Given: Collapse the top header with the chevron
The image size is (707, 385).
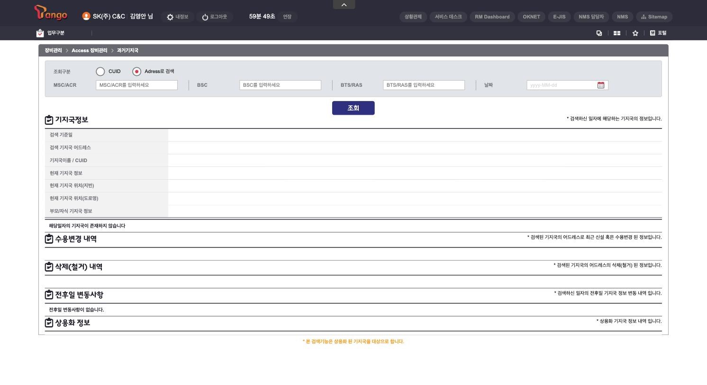Looking at the screenshot, I should pyautogui.click(x=344, y=4).
